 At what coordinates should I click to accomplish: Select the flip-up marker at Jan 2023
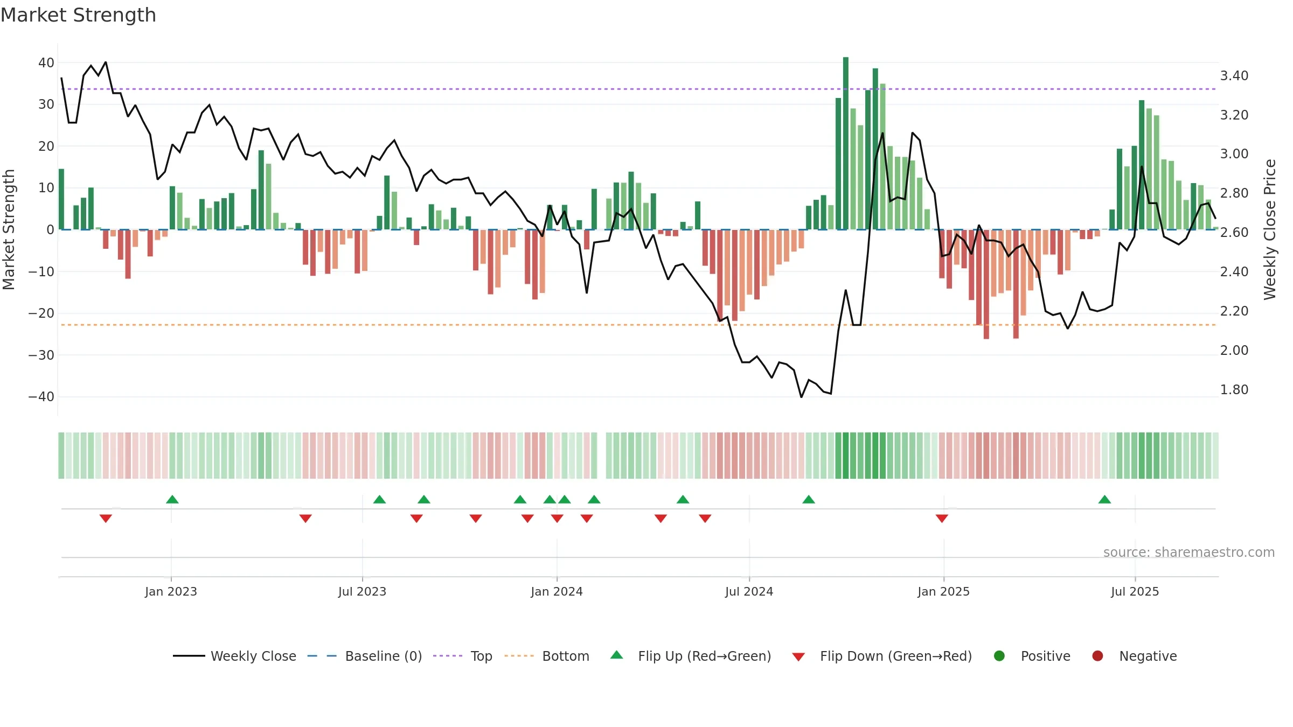pyautogui.click(x=172, y=499)
